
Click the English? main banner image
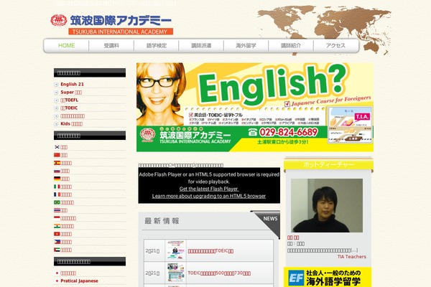(x=255, y=107)
